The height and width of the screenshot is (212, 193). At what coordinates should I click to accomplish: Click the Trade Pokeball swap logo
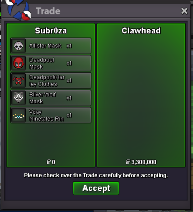coord(18,10)
